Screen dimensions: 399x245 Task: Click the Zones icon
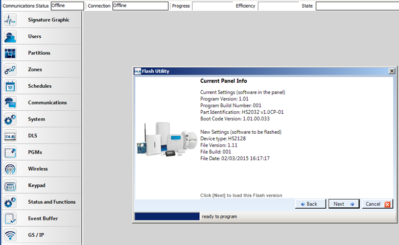[x=10, y=70]
